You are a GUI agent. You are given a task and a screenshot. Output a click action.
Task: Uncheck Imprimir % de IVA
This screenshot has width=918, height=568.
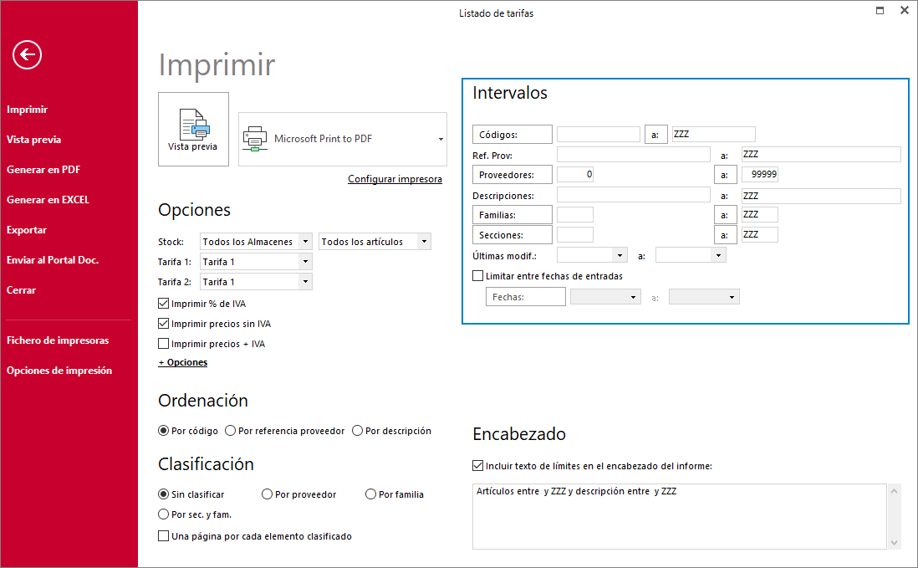pos(163,304)
